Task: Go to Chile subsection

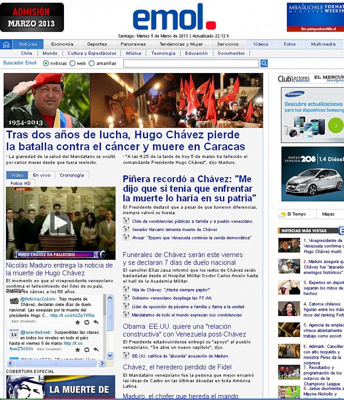Action: point(27,53)
